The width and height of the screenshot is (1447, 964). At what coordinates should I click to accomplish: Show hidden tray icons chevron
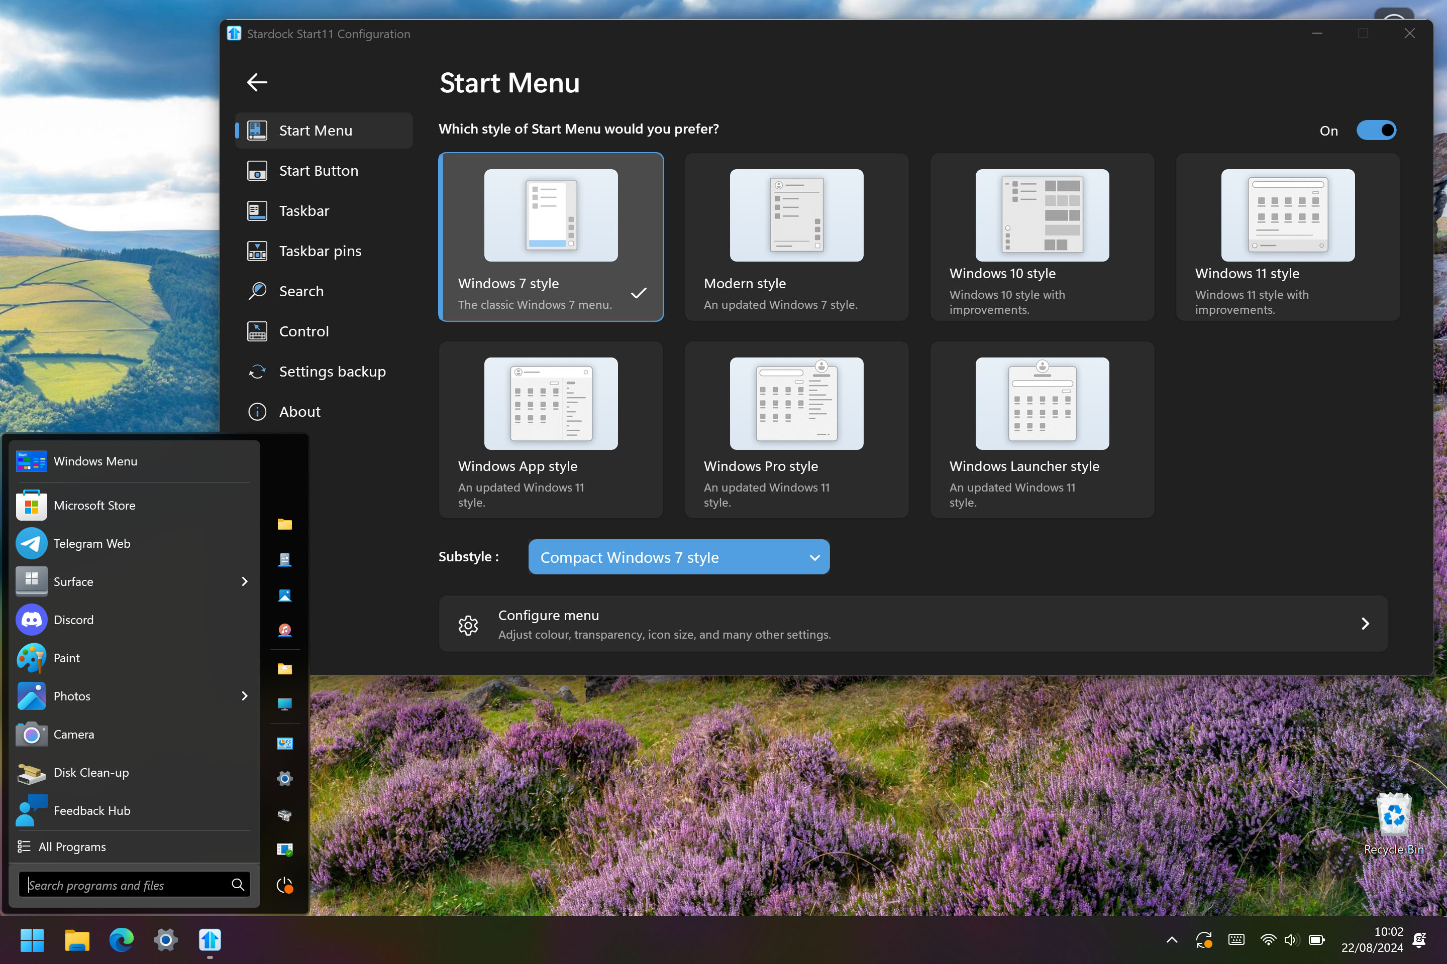[1172, 939]
